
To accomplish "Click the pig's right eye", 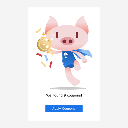I will [77, 35].
